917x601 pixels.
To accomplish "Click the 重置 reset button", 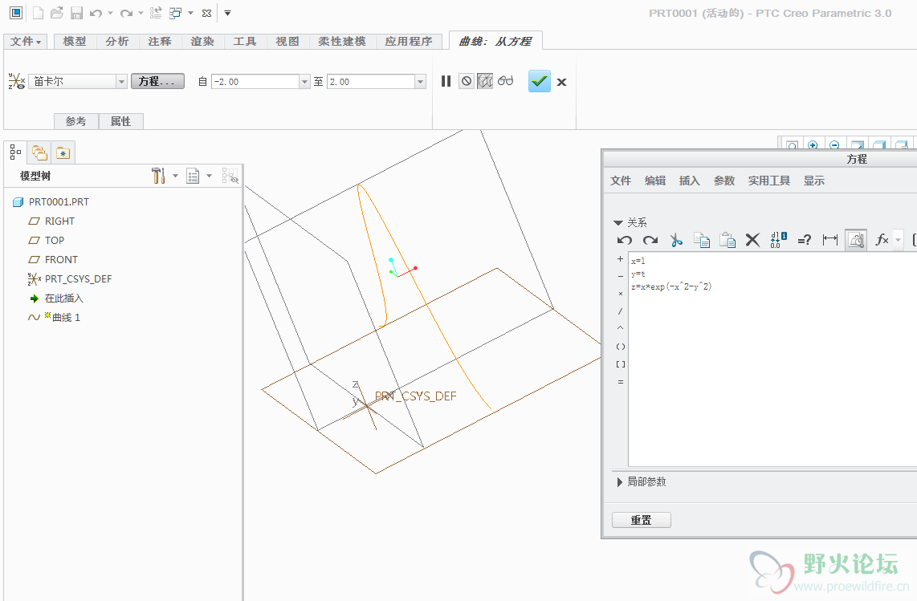I will pyautogui.click(x=641, y=520).
